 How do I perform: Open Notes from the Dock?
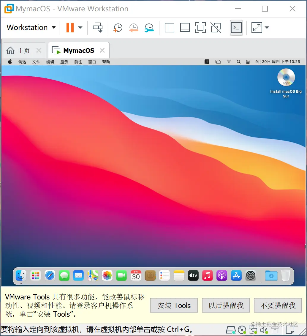point(179,276)
